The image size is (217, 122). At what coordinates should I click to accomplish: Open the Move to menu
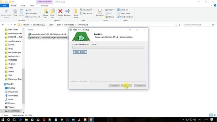tap(45, 14)
